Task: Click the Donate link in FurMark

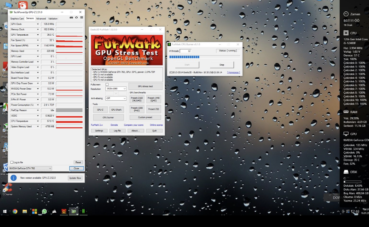Action: click(114, 125)
